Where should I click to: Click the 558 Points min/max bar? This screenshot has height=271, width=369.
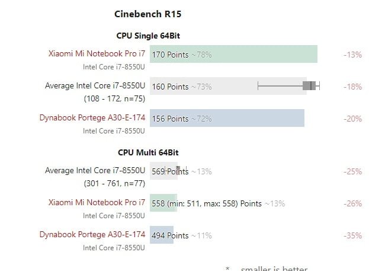(163, 203)
